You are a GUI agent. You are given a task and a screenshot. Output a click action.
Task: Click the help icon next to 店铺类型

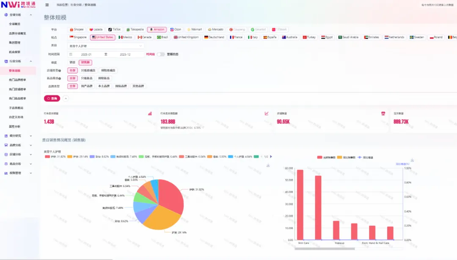point(60,71)
